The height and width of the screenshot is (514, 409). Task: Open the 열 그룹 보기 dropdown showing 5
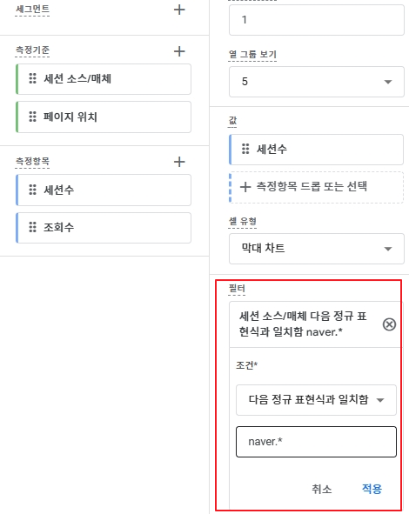click(x=317, y=82)
